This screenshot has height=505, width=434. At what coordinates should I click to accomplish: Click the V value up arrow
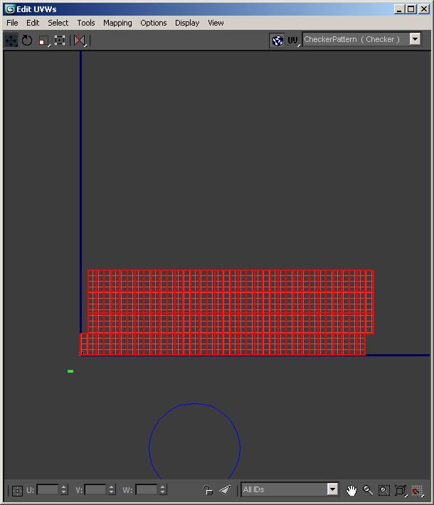tap(112, 487)
